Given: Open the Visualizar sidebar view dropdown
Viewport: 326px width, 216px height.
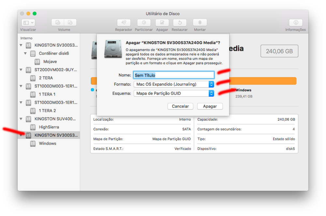Looking at the screenshot, I should point(28,23).
